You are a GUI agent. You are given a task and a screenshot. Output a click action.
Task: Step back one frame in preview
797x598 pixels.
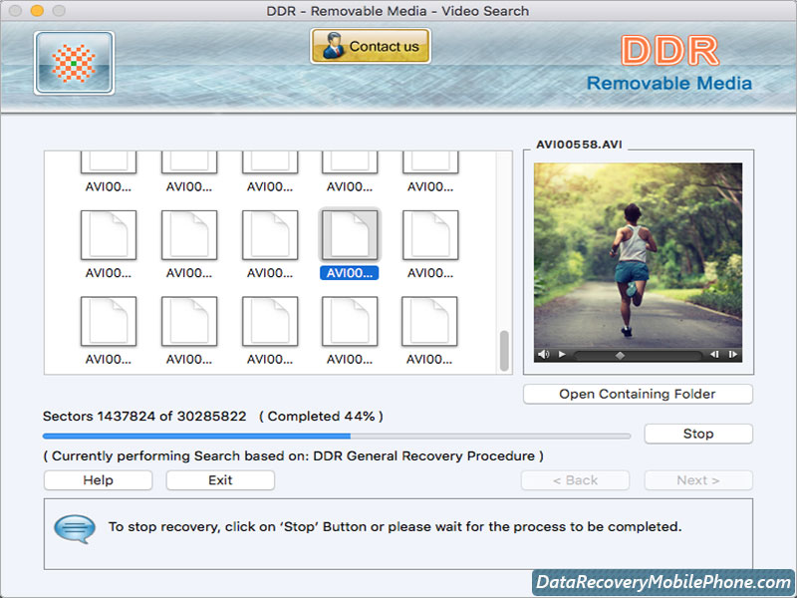[x=713, y=354]
